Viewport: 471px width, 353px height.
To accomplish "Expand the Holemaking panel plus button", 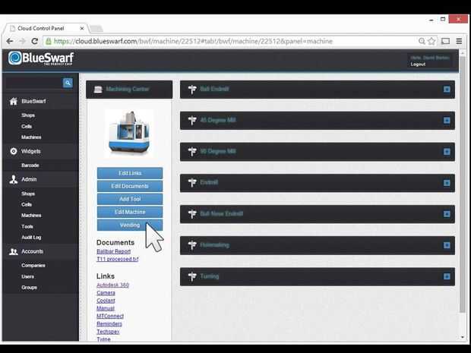I will point(447,245).
